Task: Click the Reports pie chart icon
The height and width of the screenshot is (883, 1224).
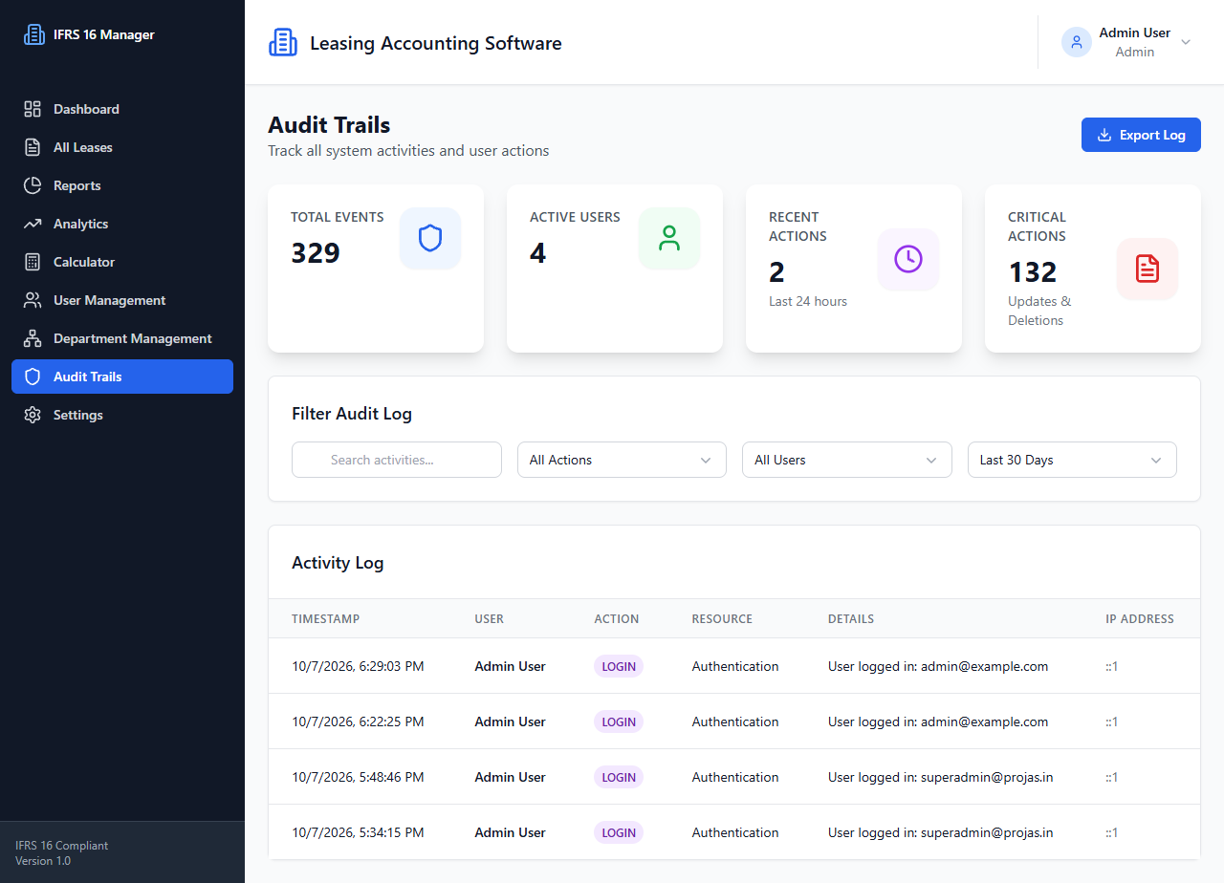Action: point(33,185)
